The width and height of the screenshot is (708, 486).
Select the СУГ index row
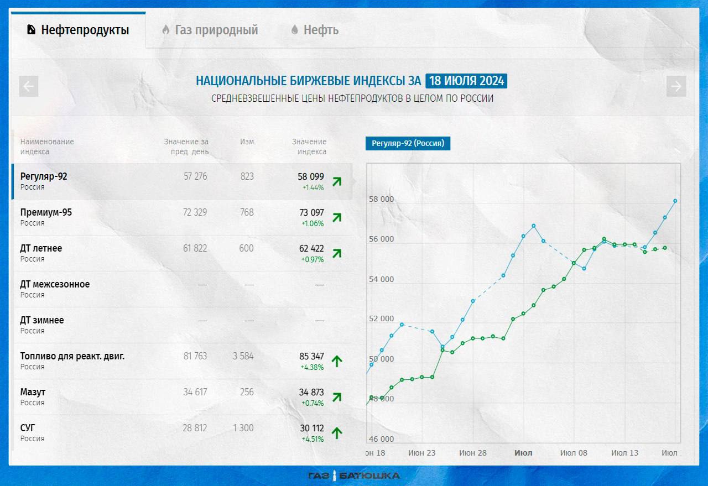tap(182, 433)
